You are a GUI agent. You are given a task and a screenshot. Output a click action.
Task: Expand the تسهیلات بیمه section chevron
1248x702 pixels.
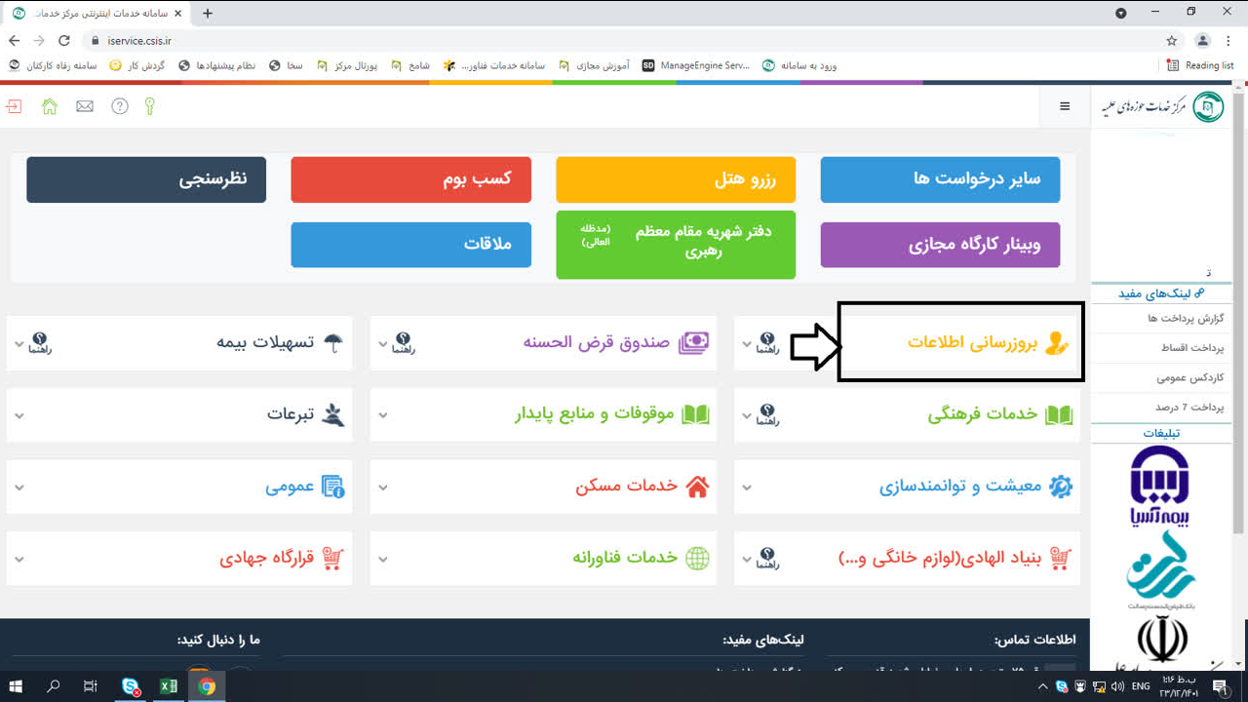coord(18,343)
